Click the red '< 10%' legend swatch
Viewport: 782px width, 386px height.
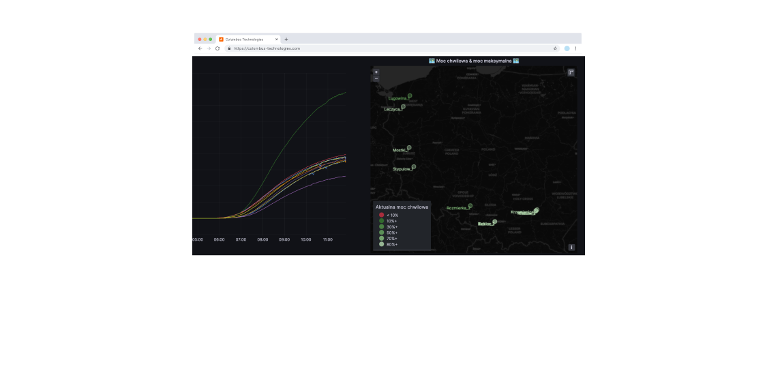[382, 215]
